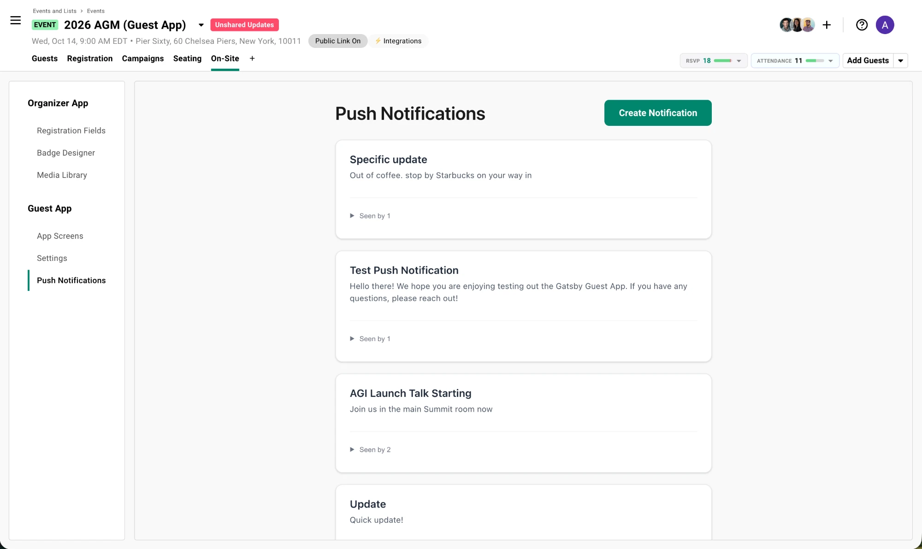The image size is (922, 549).
Task: Add a new tab with plus icon
Action: click(x=252, y=59)
